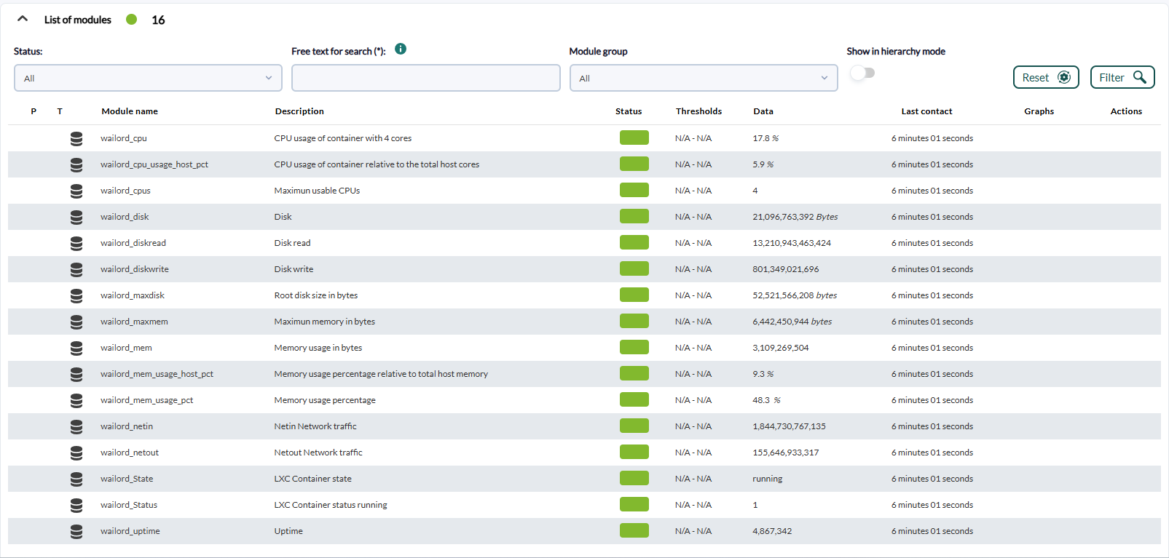Screen dimensions: 1169x558
Task: Click the module name wailord_diskread
Action: pyautogui.click(x=133, y=243)
